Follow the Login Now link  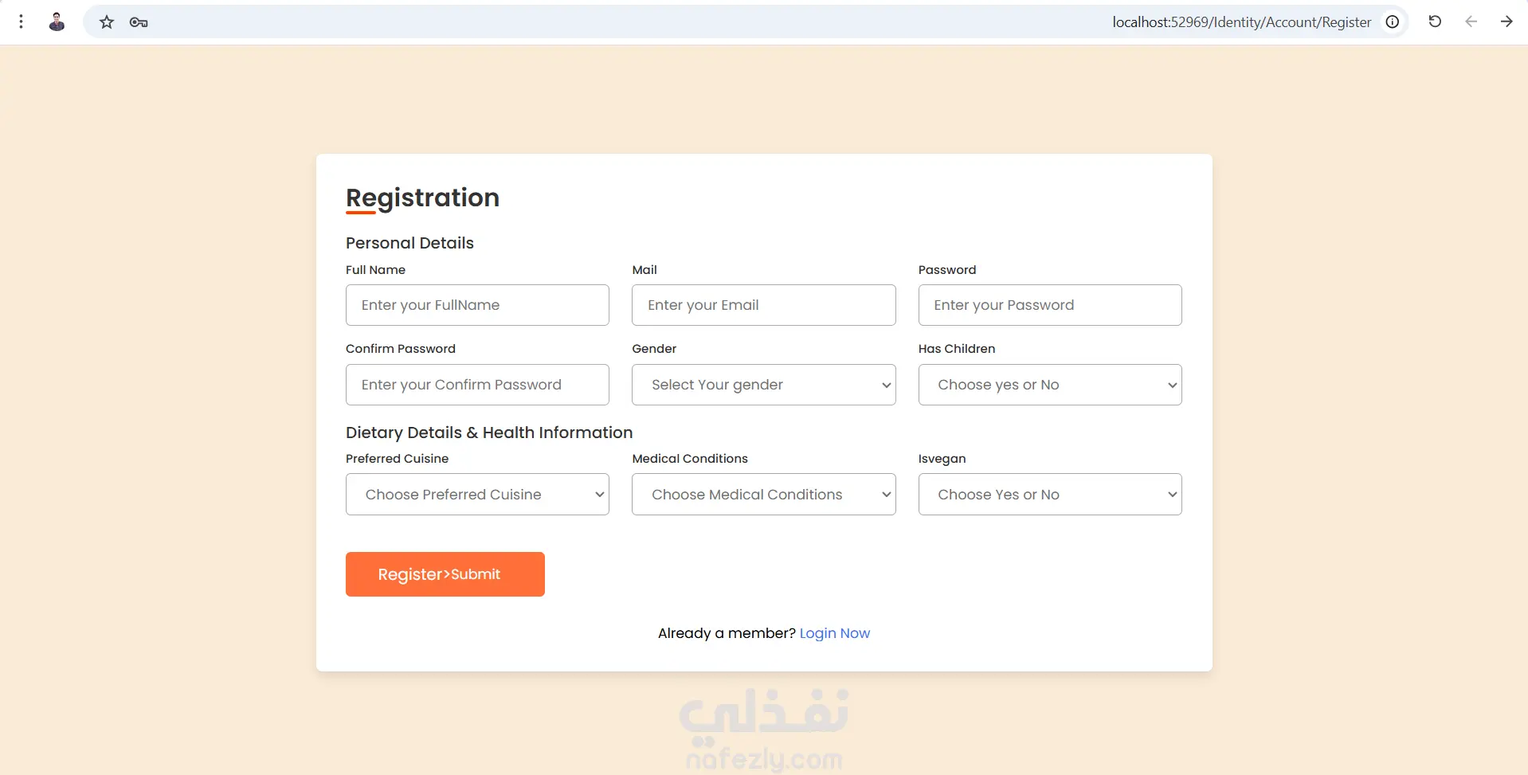[834, 633]
